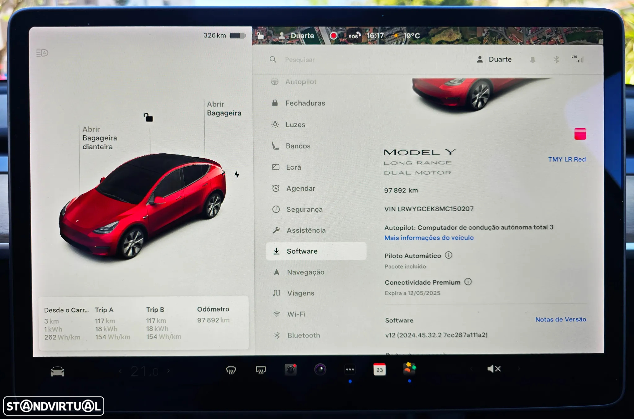
Task: Select the Desde o Carr... trip card
Action: (66, 324)
